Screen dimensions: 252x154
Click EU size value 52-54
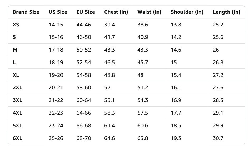[x=84, y=62]
